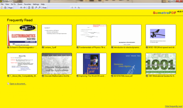This screenshot has height=108, width=183.
Task: Open Schaum's Electromagnetics thumbnail
Action: (22, 35)
